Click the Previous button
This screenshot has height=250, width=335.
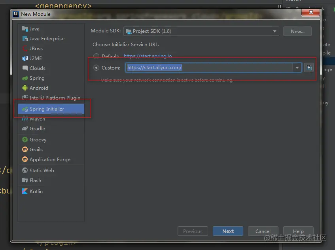(193, 231)
